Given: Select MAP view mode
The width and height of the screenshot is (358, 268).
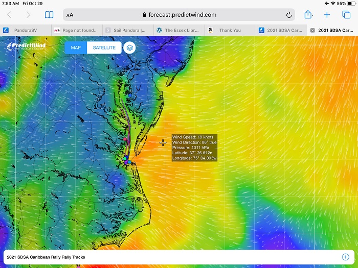Looking at the screenshot, I should pos(76,47).
